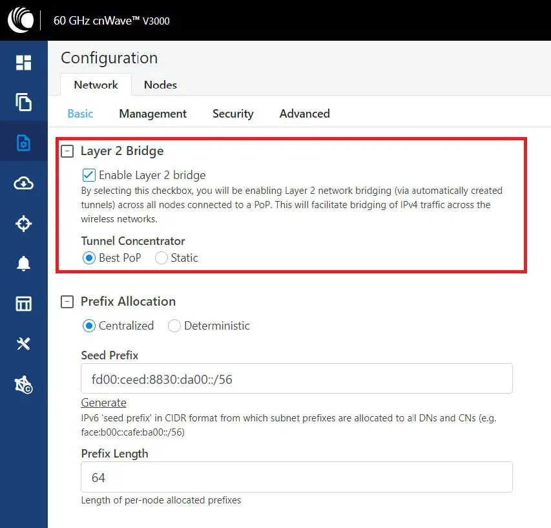Choose Best PoP tunnel concentrator
Viewport: 551px width, 528px height.
(x=89, y=258)
